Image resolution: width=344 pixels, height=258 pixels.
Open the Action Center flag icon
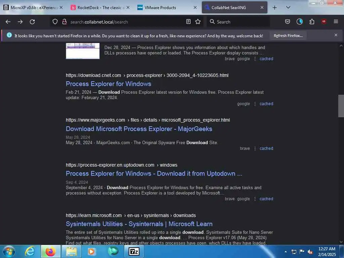(x=302, y=252)
